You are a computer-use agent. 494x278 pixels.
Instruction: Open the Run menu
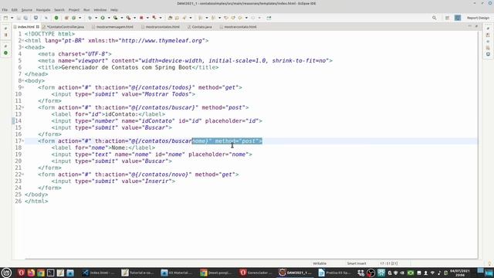(x=86, y=10)
